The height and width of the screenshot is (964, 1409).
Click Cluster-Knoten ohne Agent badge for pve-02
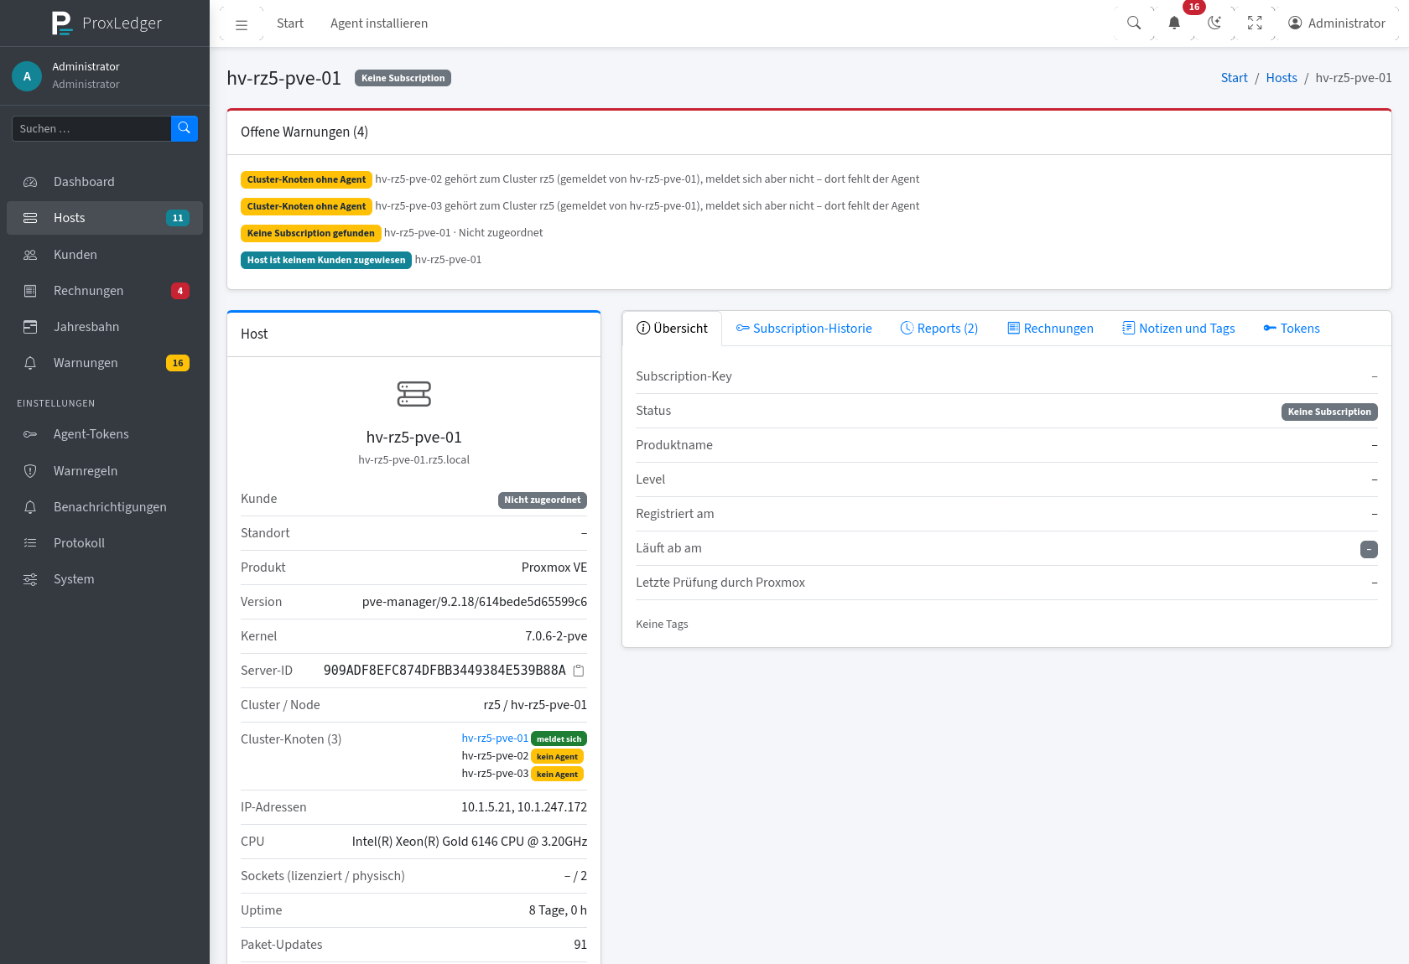[306, 179]
